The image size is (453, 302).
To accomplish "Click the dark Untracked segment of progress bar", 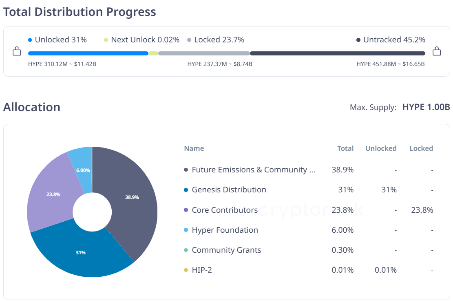I will (x=338, y=53).
